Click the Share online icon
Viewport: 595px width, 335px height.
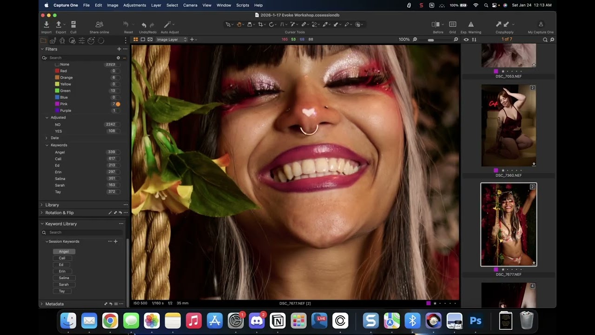(99, 24)
